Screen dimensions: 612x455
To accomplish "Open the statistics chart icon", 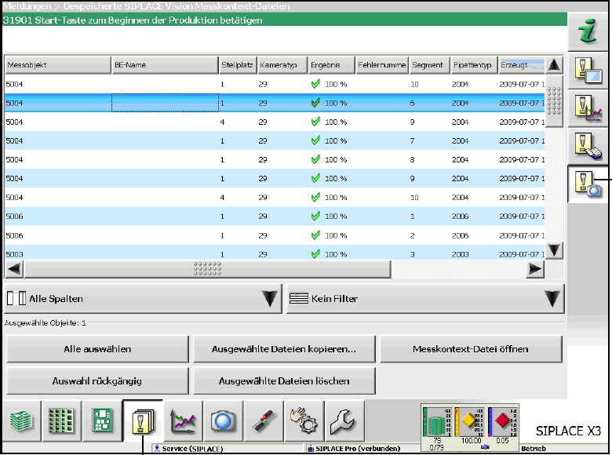I will pos(183,420).
